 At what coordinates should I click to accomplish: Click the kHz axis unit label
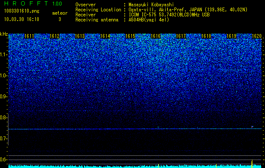4,34
